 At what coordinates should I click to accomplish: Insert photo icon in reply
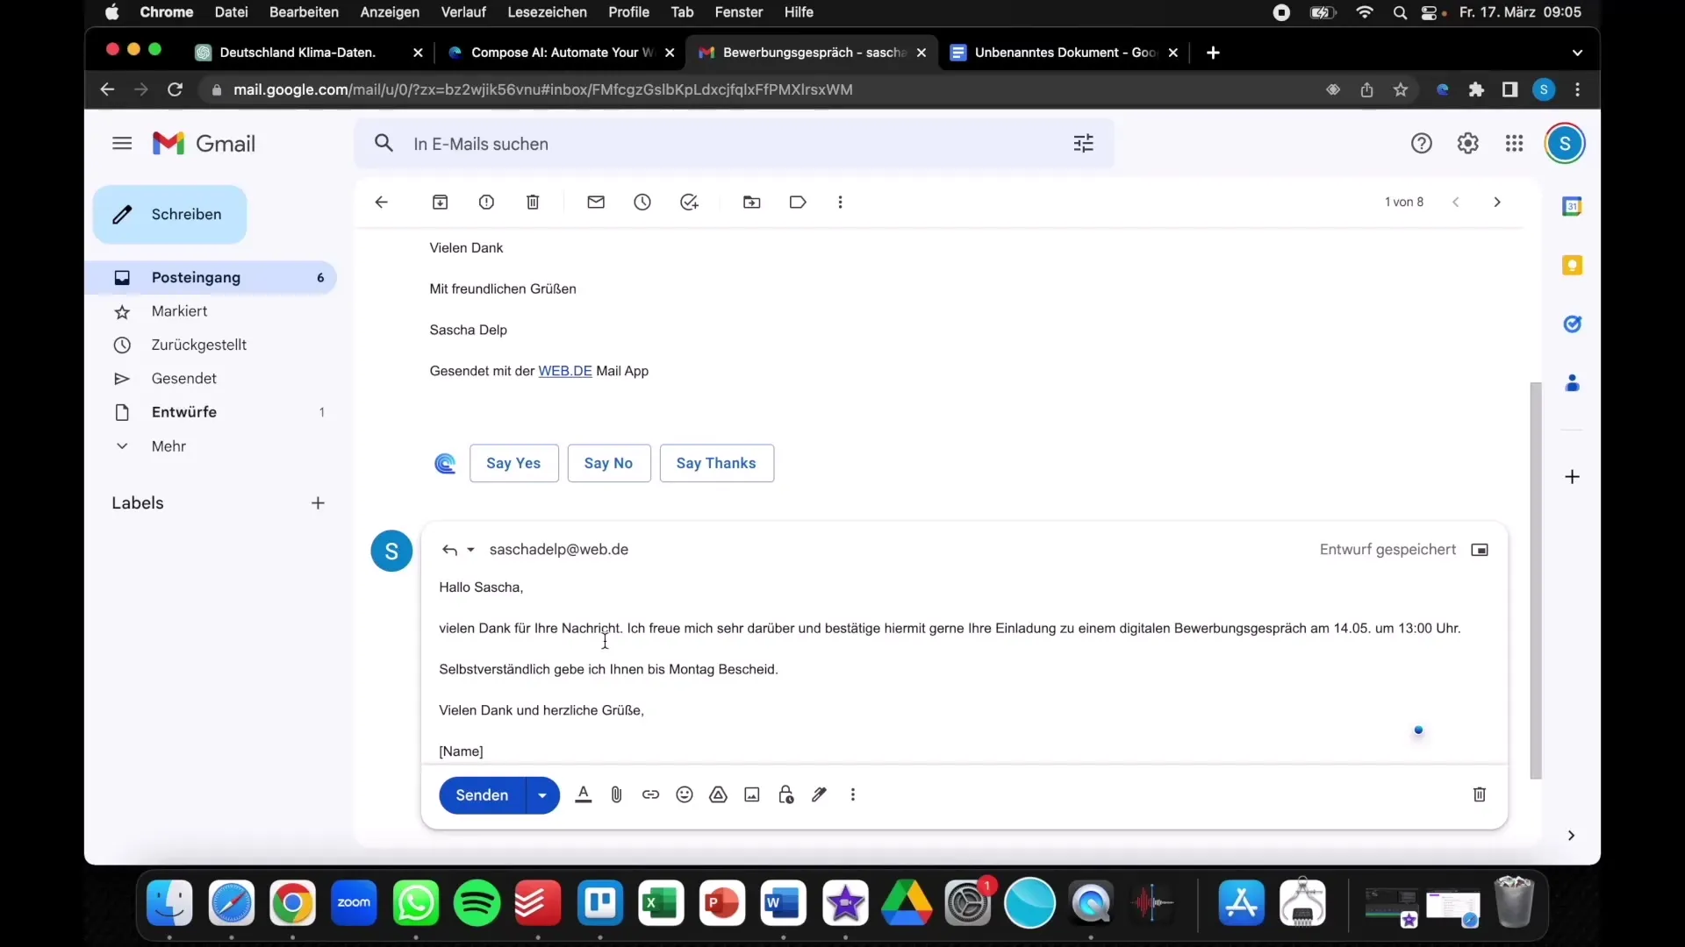[752, 795]
